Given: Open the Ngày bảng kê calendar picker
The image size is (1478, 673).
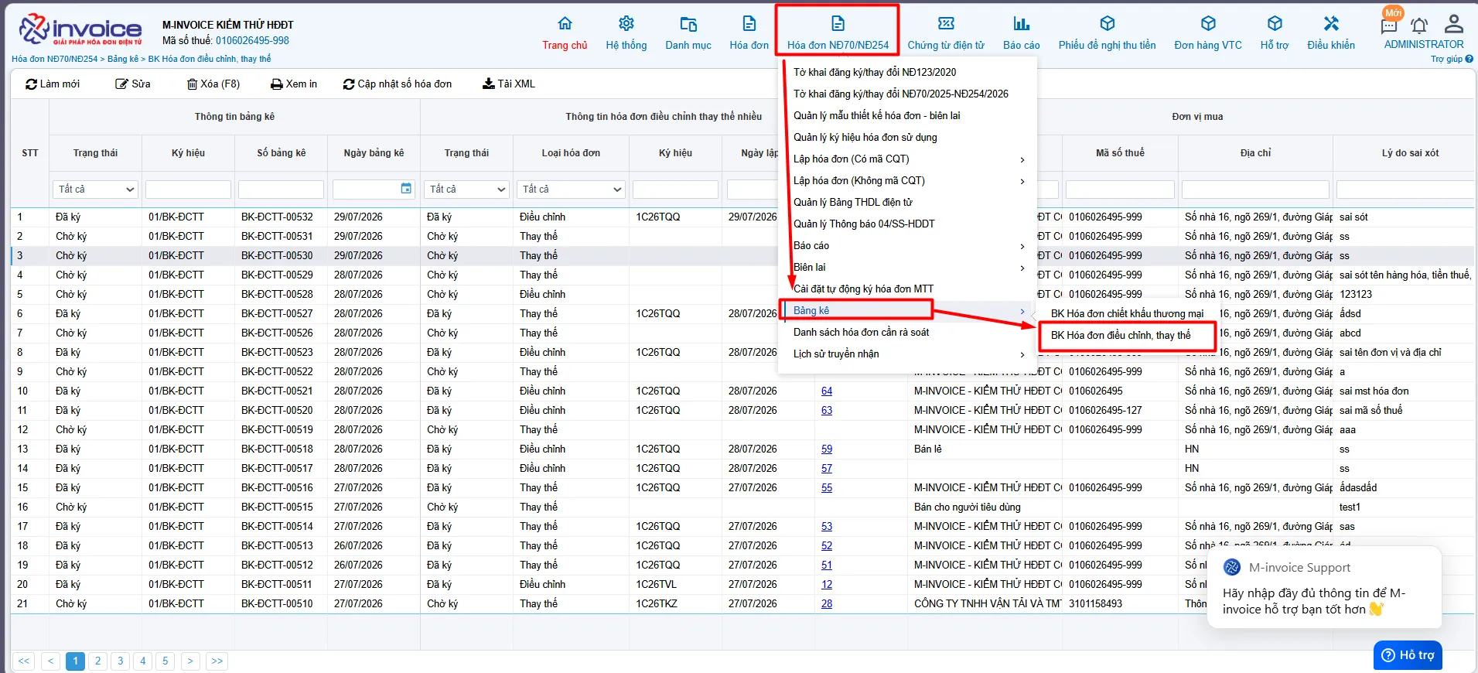Looking at the screenshot, I should [406, 189].
